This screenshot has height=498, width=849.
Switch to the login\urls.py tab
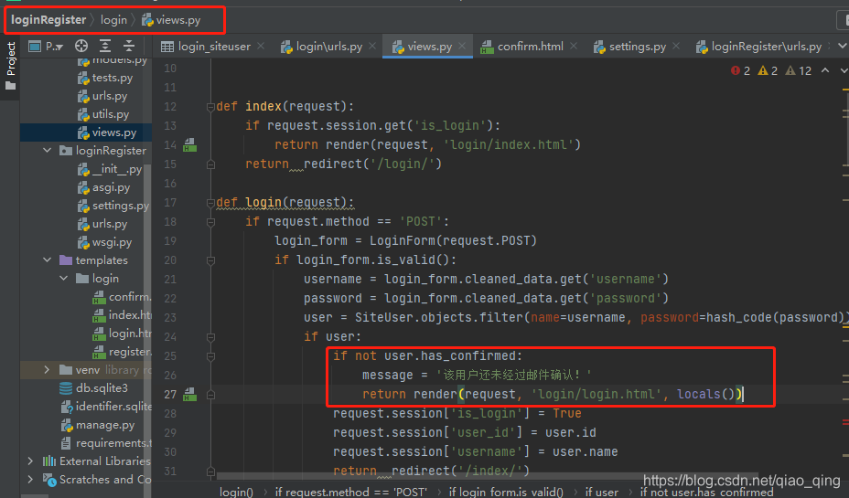[x=322, y=47]
